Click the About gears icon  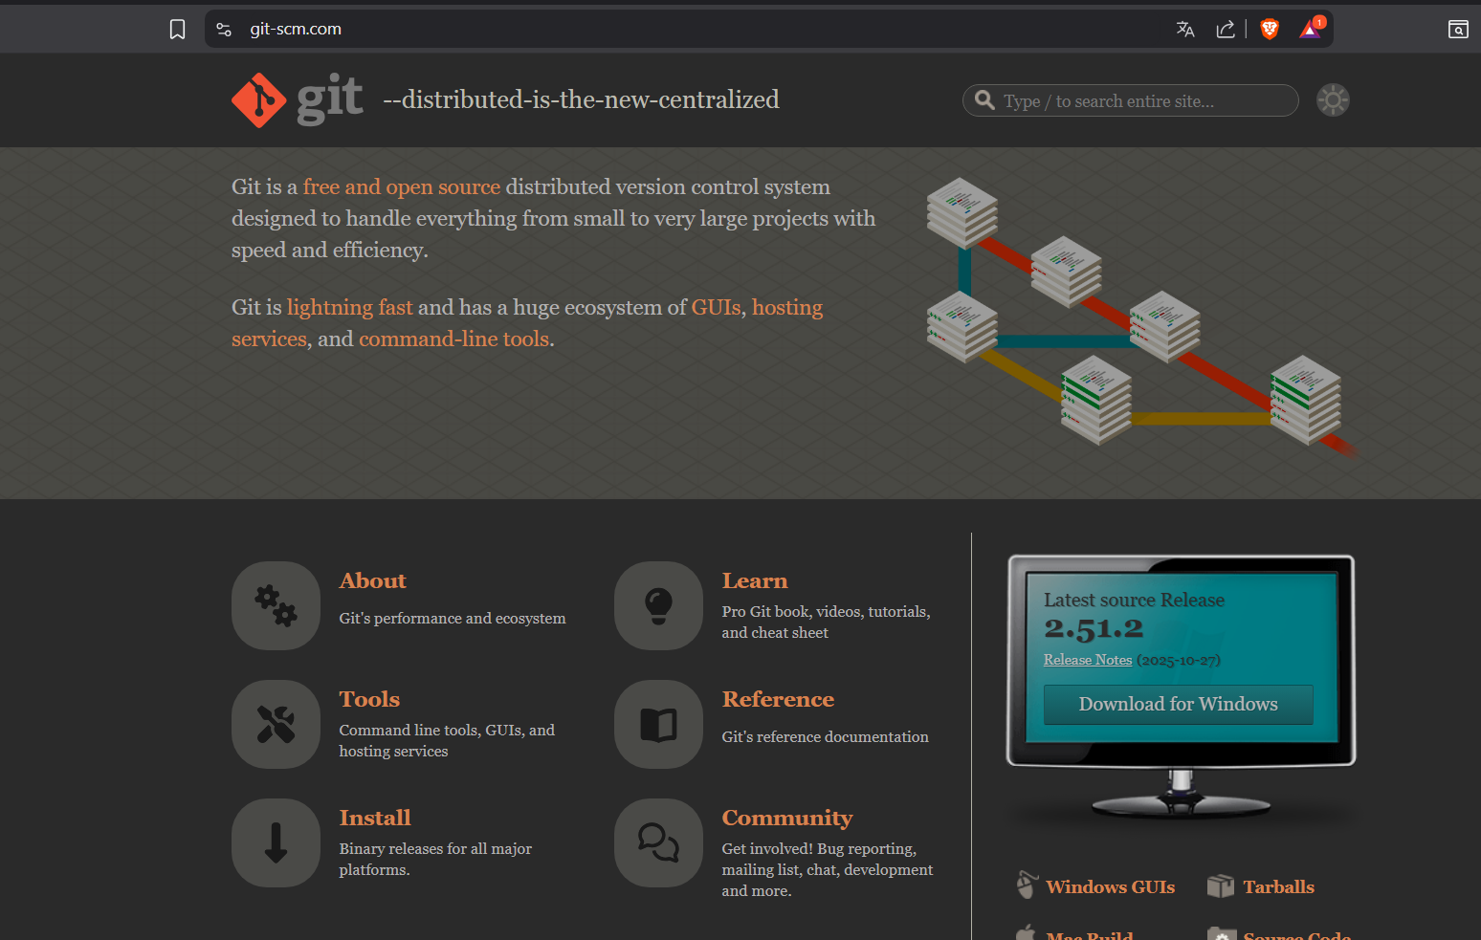276,605
